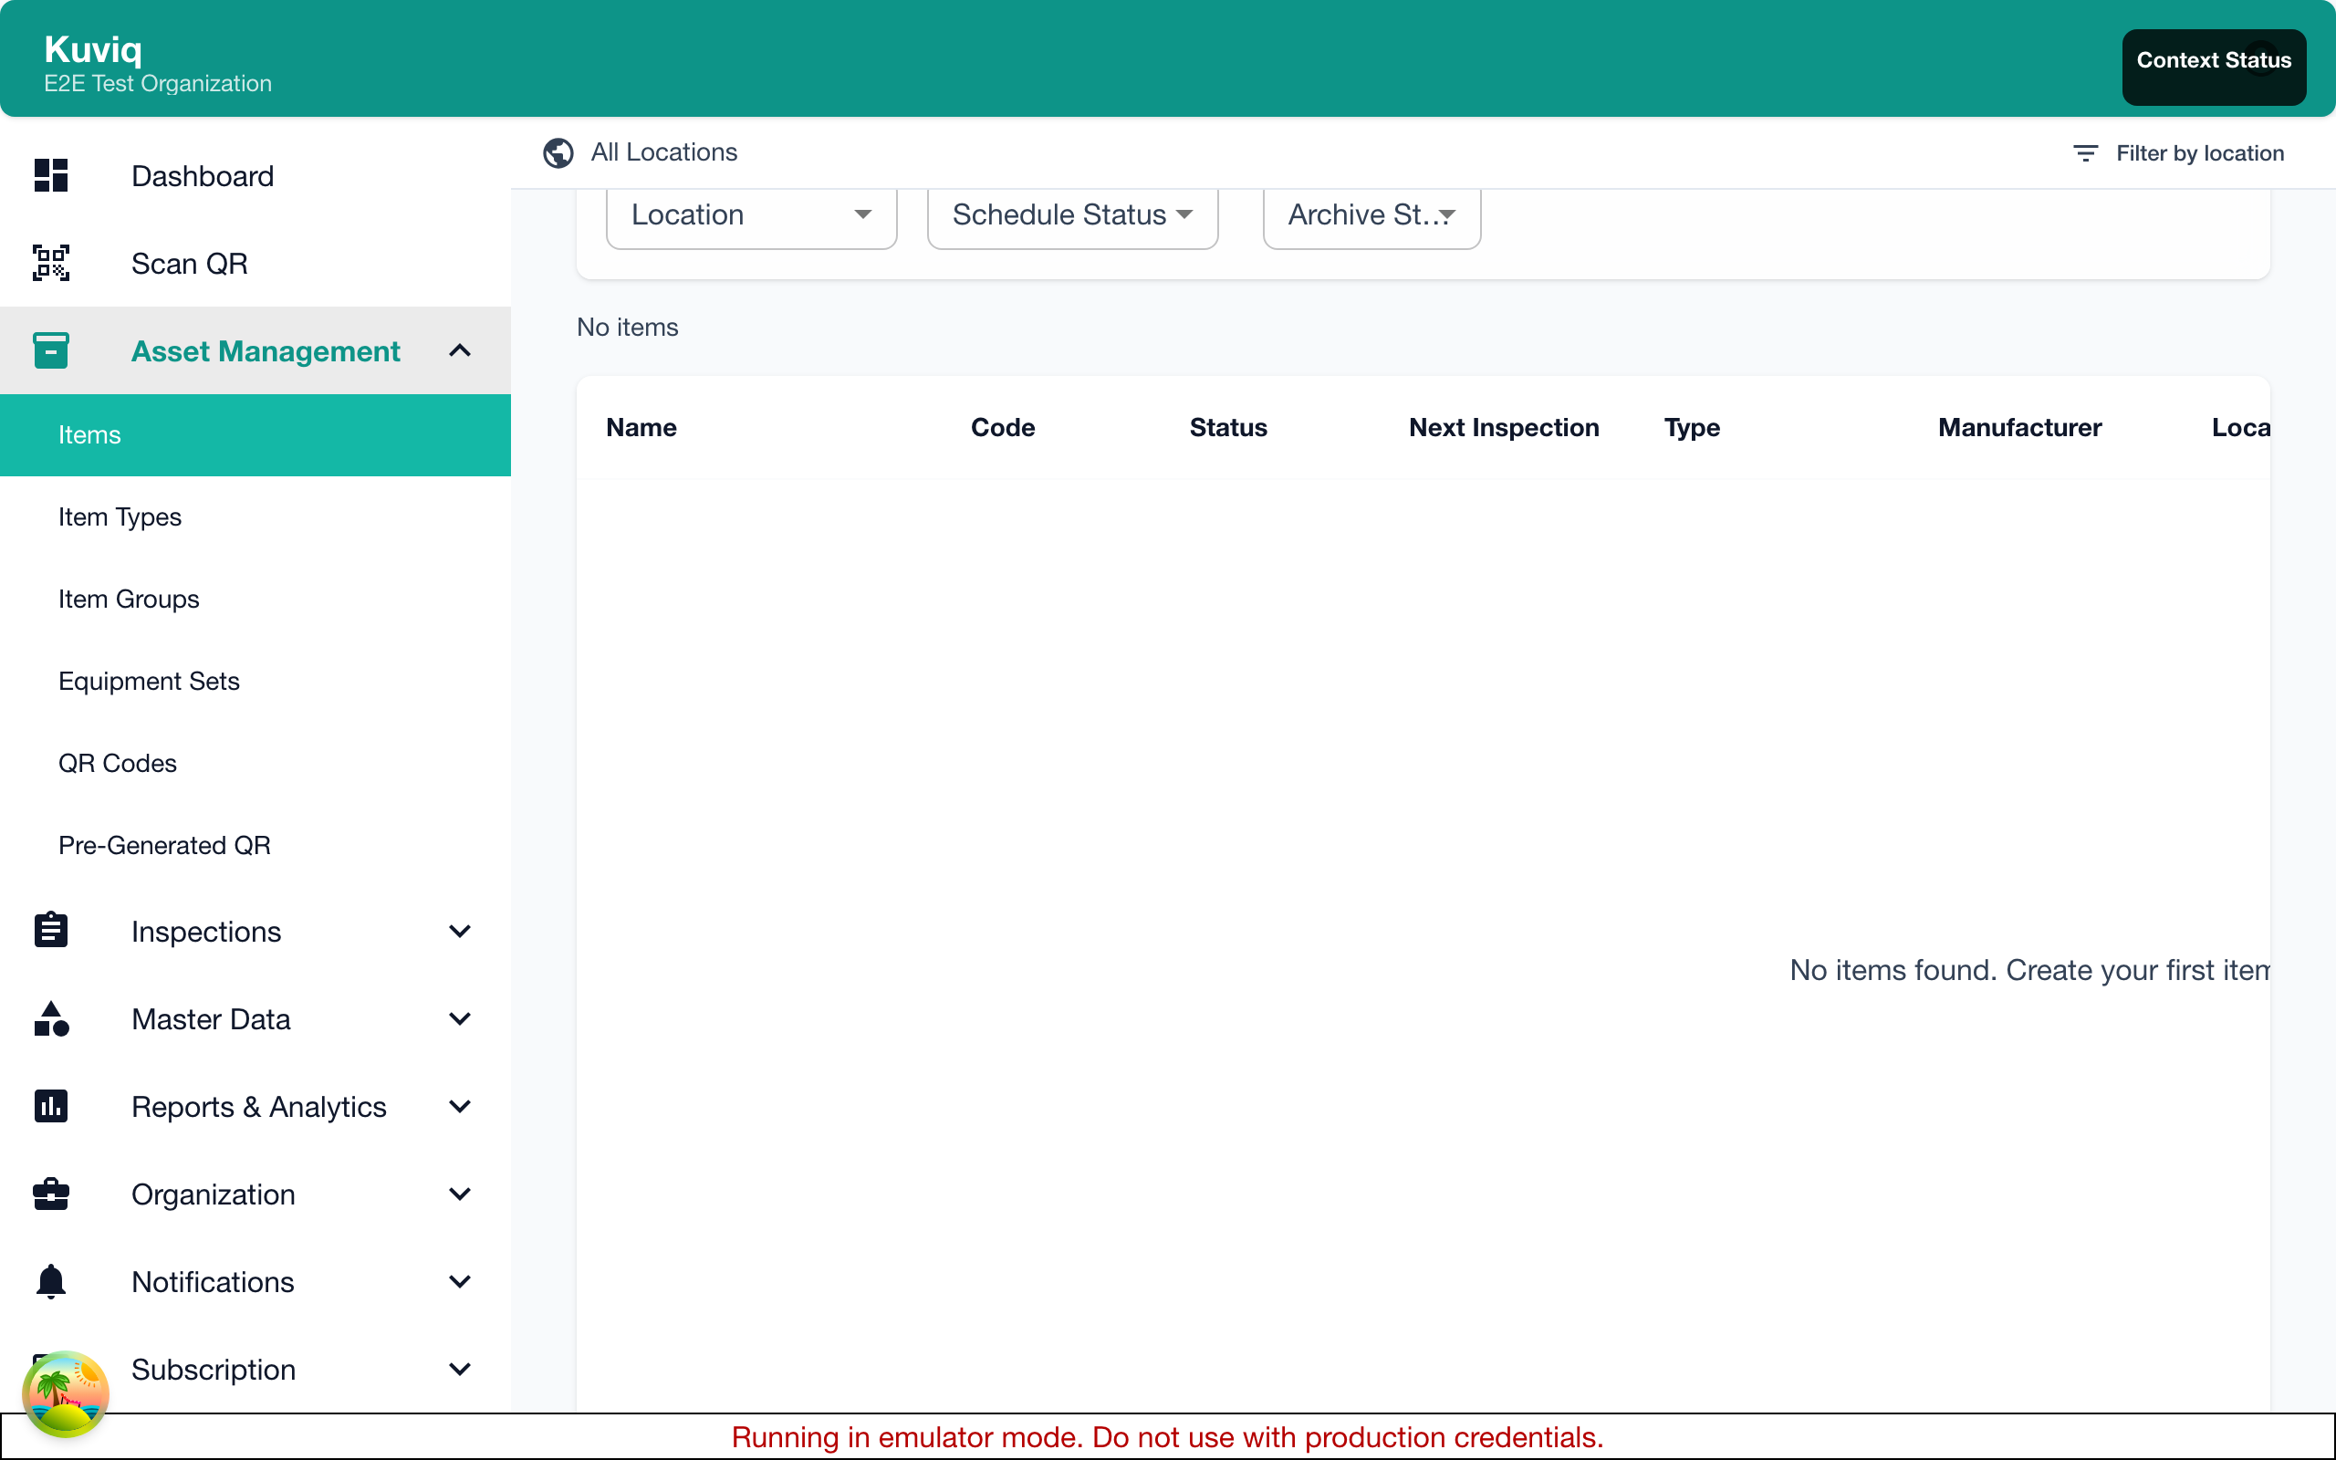
Task: Expand the Master Data chevron
Action: click(460, 1018)
